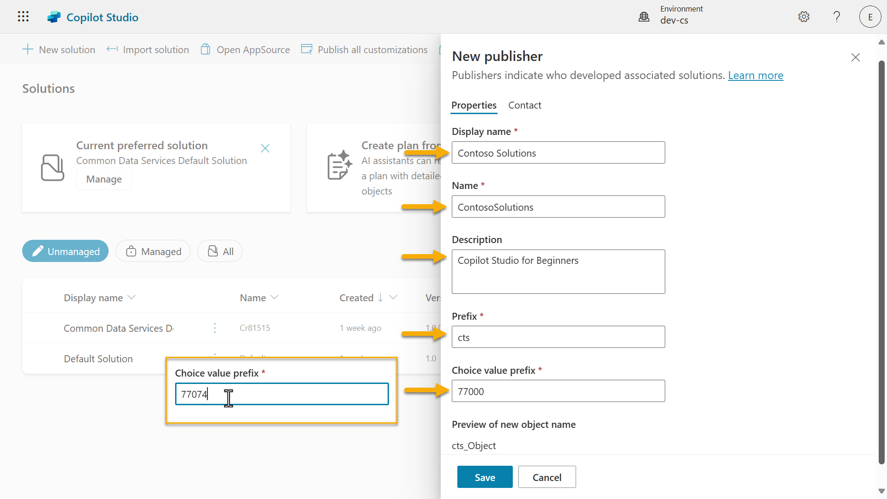The image size is (887, 499).
Task: Open the account avatar labeled E
Action: (870, 17)
